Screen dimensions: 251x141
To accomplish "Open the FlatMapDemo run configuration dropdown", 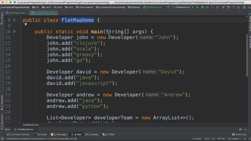I will pyautogui.click(x=183, y=7).
